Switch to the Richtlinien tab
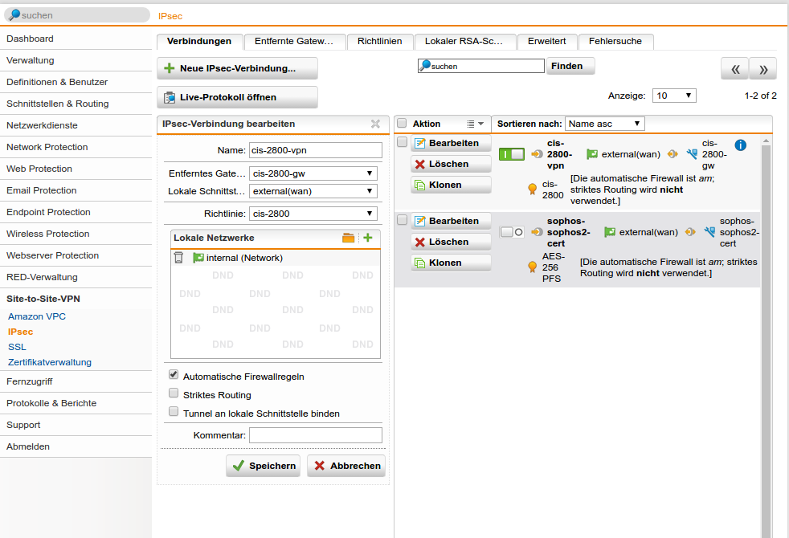Image resolution: width=789 pixels, height=538 pixels. (380, 41)
